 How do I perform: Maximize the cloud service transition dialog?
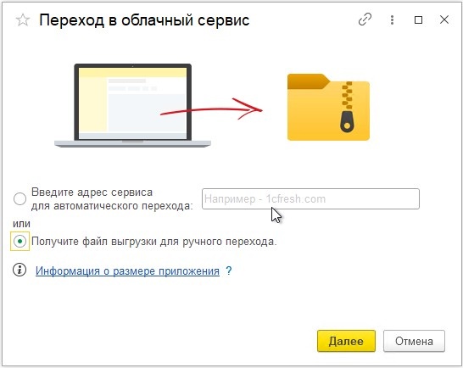pyautogui.click(x=418, y=20)
